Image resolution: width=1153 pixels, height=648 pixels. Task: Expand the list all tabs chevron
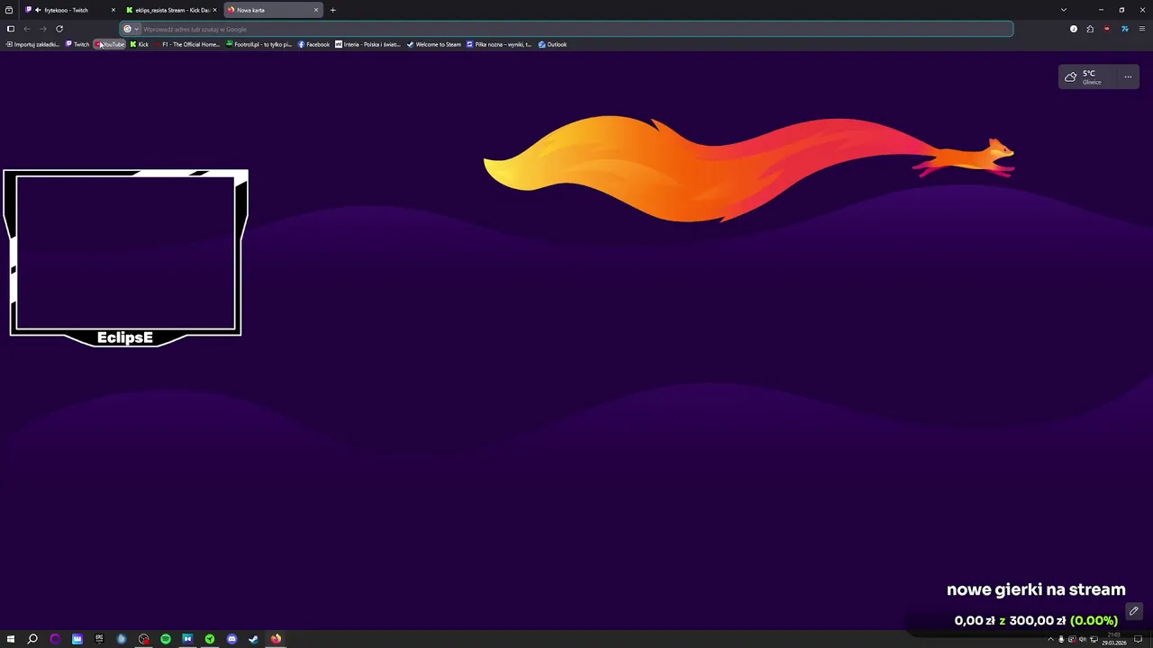click(1064, 10)
